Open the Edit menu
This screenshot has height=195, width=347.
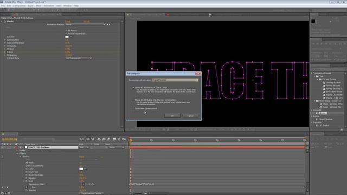click(9, 6)
